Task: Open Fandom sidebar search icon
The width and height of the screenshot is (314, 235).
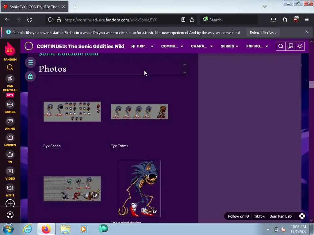Action: (10, 68)
